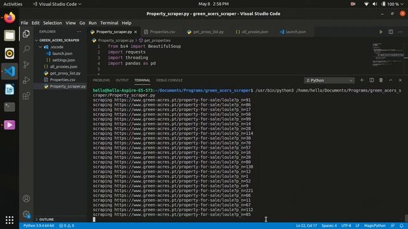Open Files manager from the dock
This screenshot has height=229, width=408.
pos(10,36)
